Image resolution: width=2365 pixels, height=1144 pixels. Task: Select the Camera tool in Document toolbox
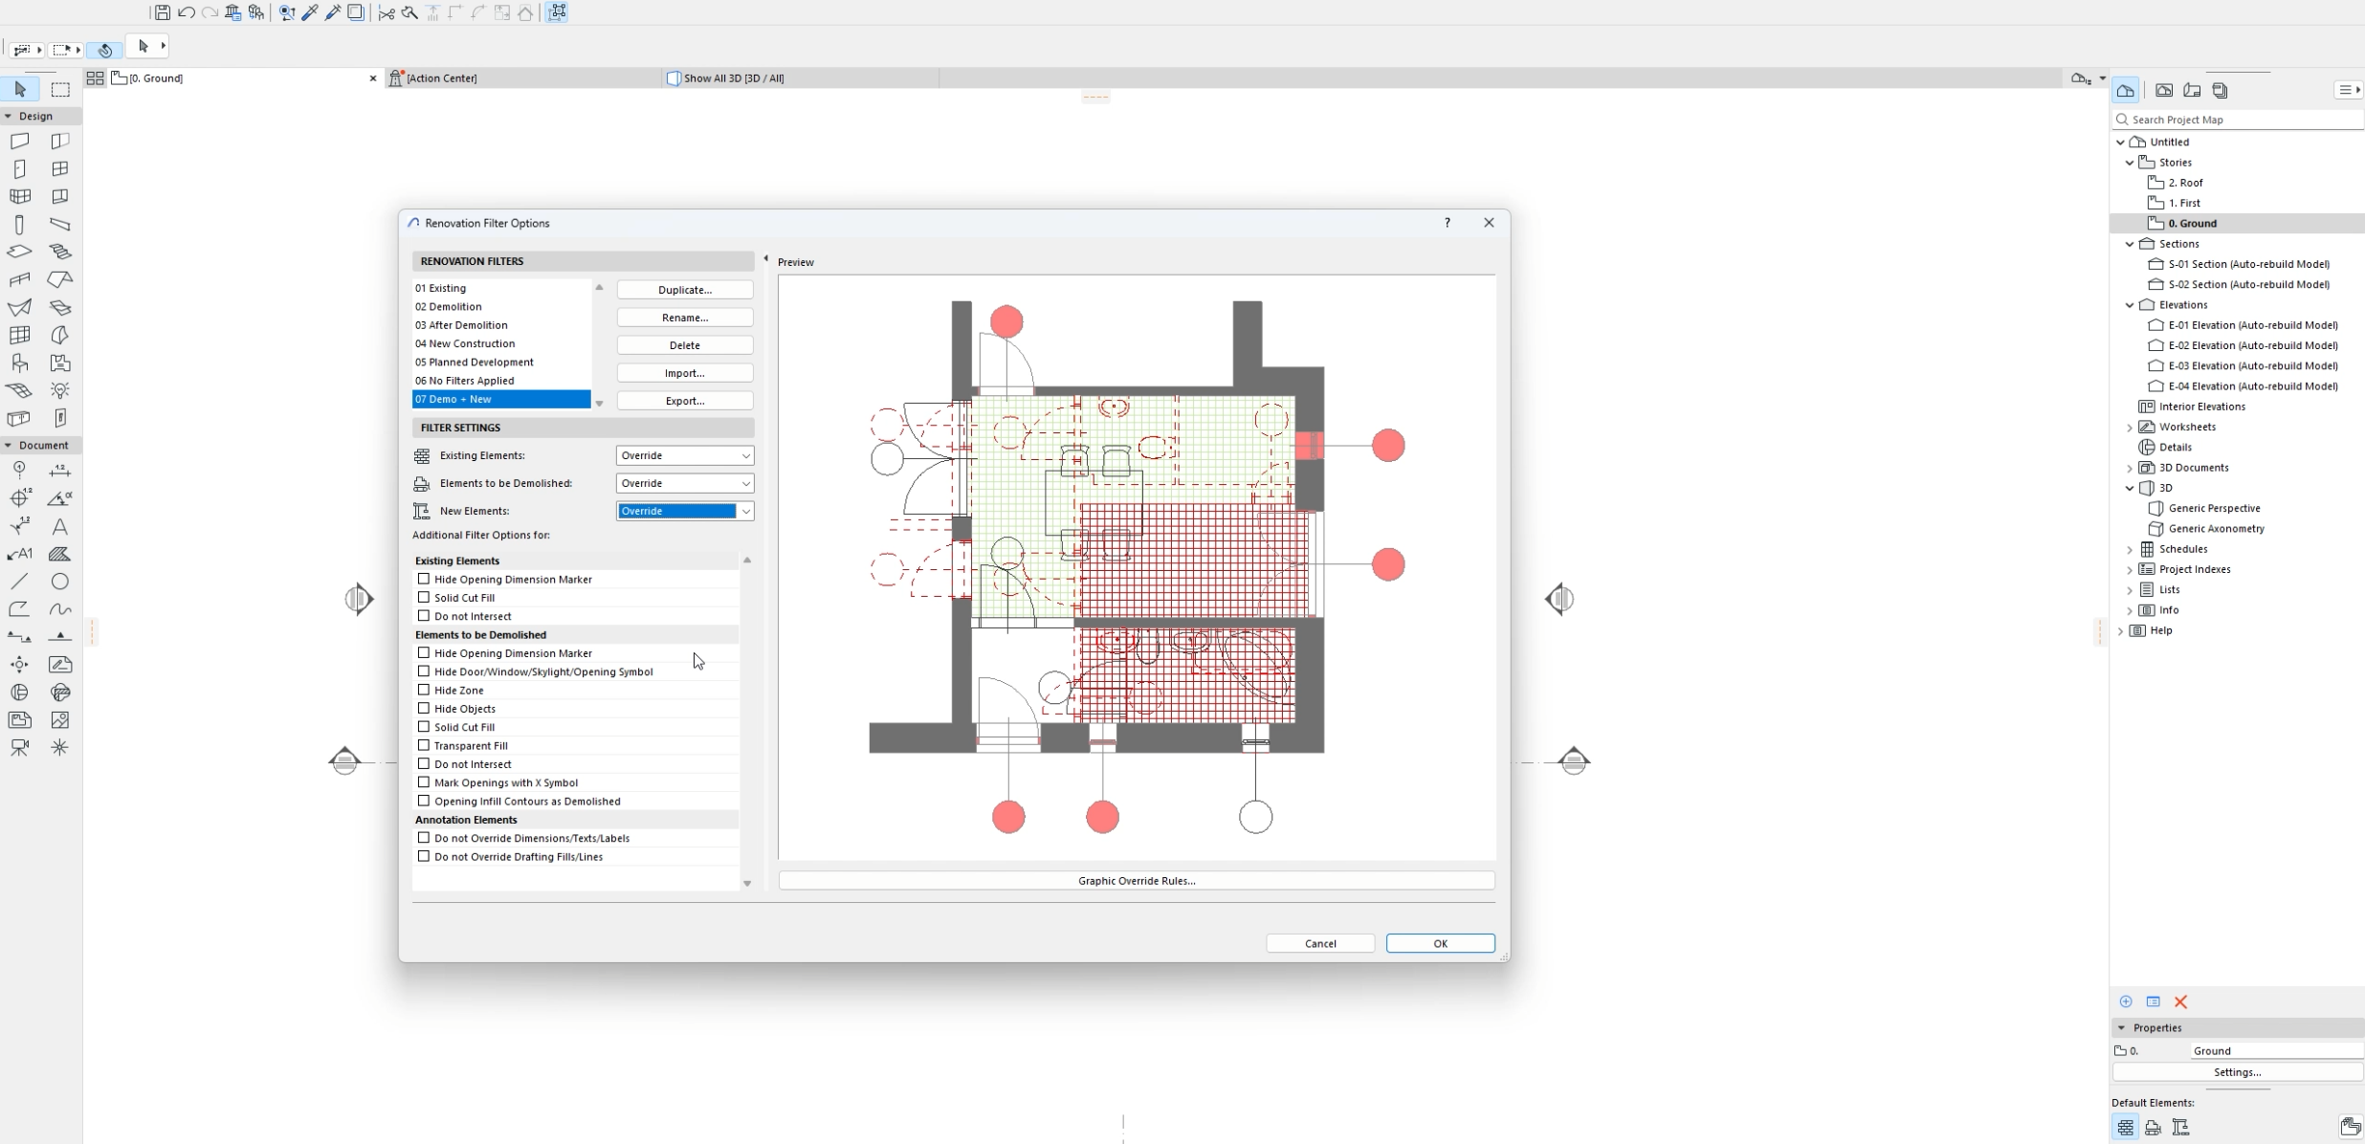point(20,748)
